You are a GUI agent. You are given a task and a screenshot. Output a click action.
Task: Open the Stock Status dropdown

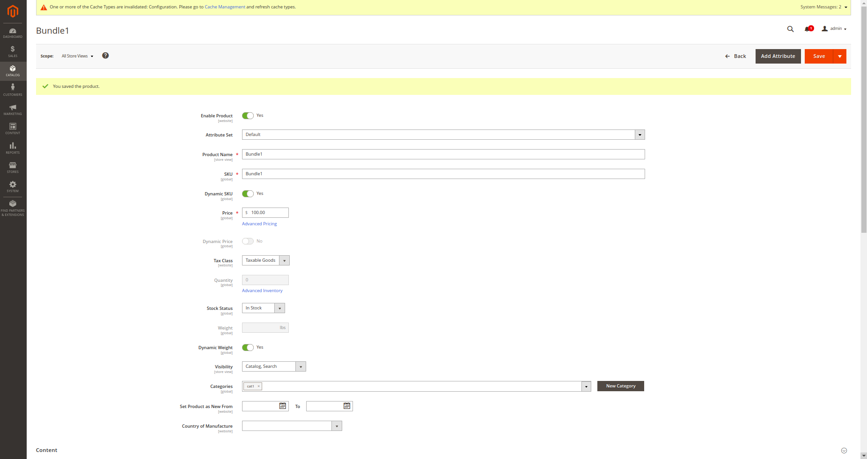pos(264,308)
